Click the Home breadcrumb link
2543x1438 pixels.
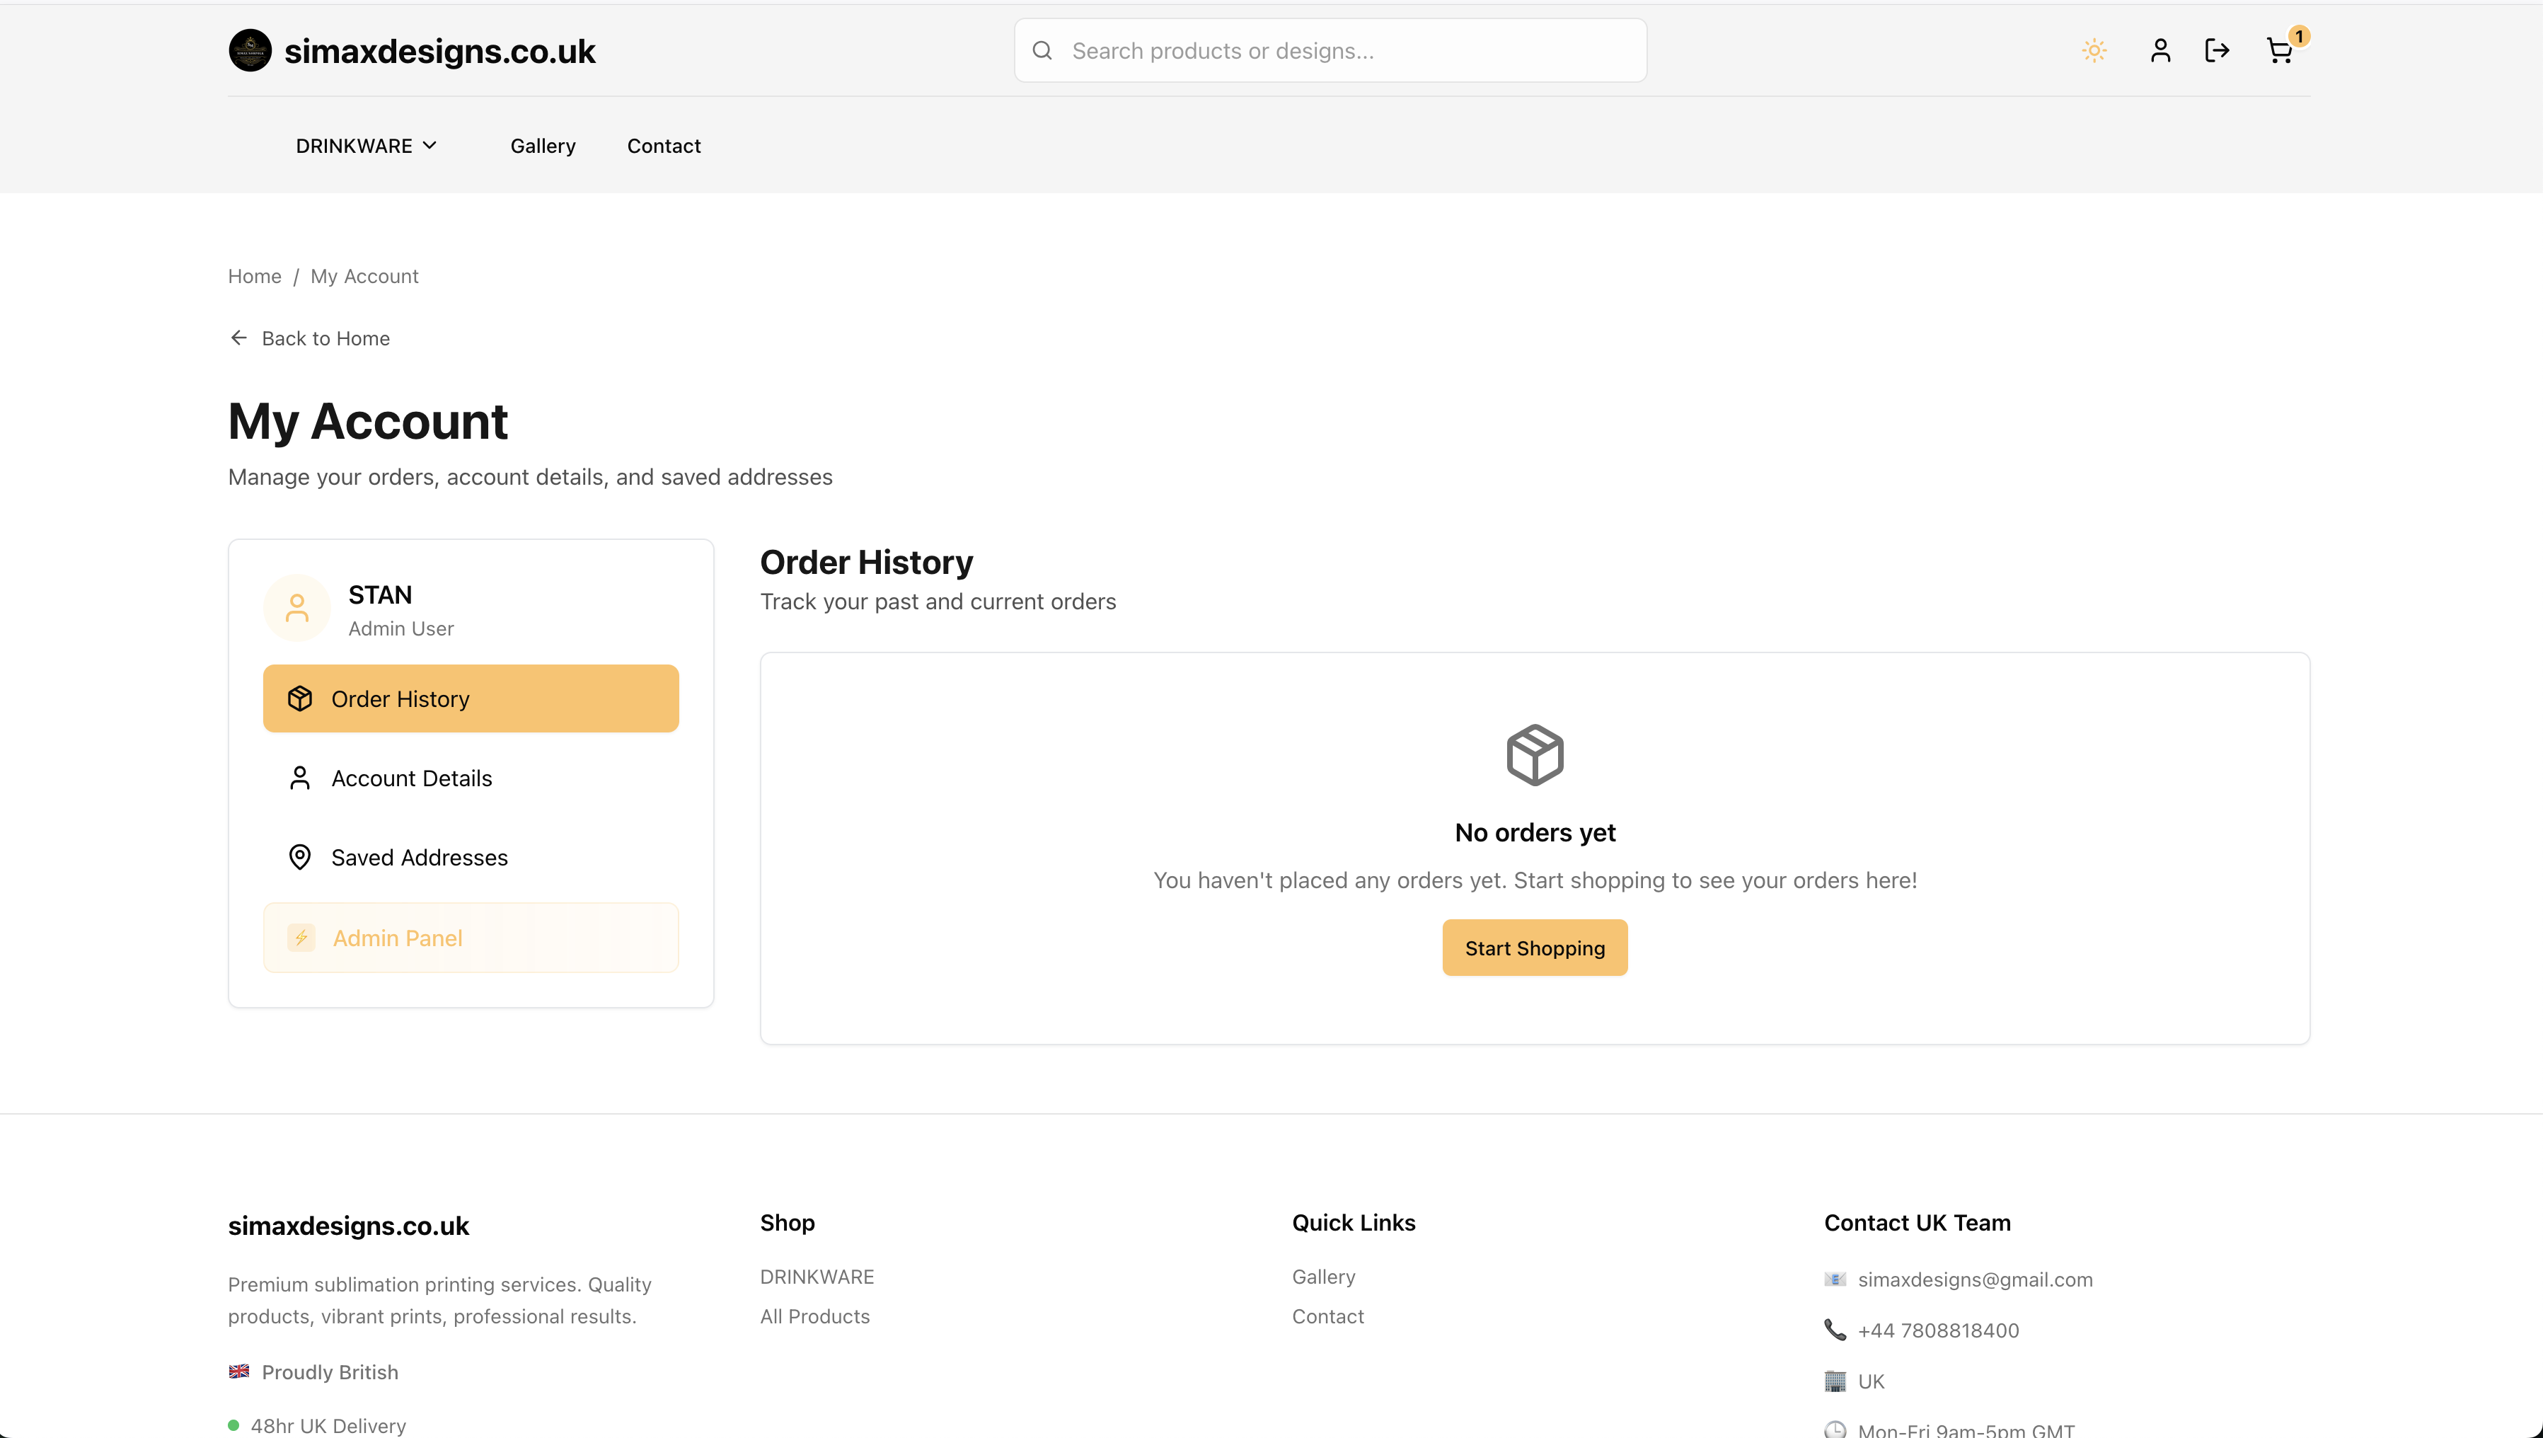point(255,277)
